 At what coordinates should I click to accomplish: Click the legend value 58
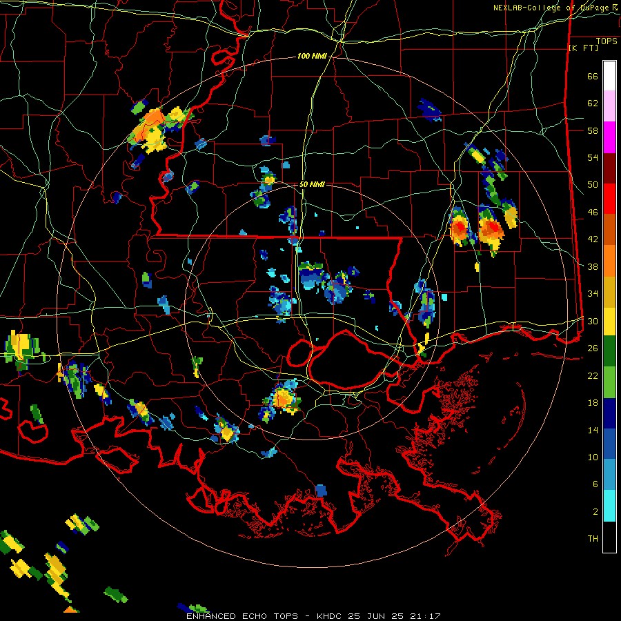[593, 130]
